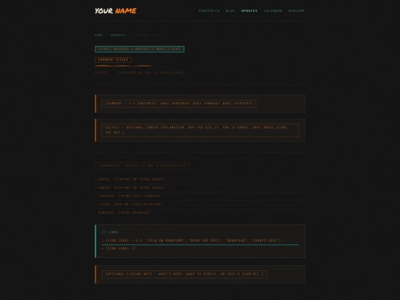Click the second Added: feature entry
400x300 pixels.
point(200,187)
